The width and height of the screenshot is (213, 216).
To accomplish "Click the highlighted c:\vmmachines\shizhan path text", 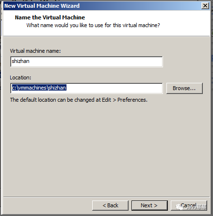I will (x=39, y=88).
